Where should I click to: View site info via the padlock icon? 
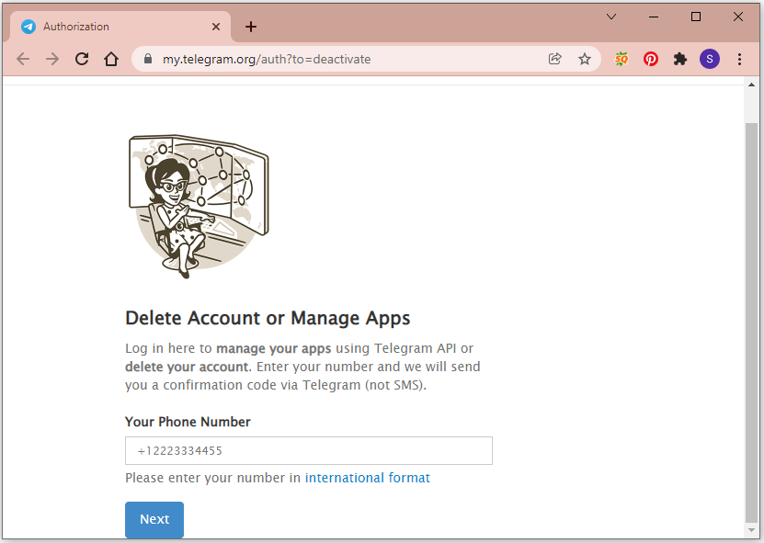point(148,59)
